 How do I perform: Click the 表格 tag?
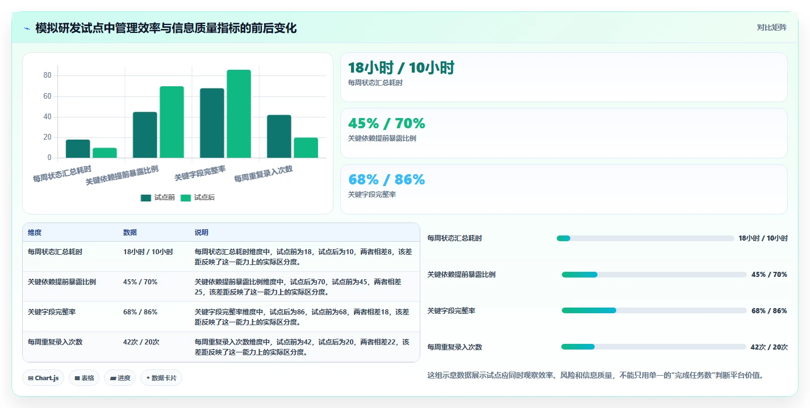click(x=84, y=378)
